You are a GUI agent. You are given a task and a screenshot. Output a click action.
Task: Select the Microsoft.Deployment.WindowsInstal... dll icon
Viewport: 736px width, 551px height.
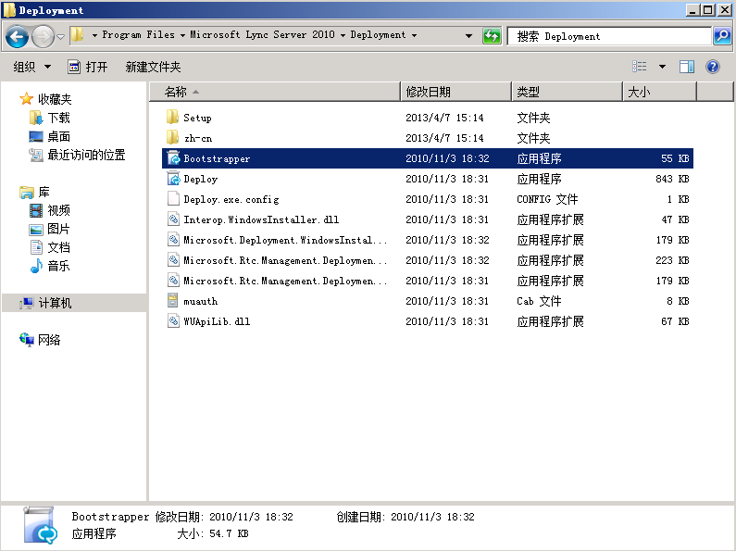click(x=173, y=239)
